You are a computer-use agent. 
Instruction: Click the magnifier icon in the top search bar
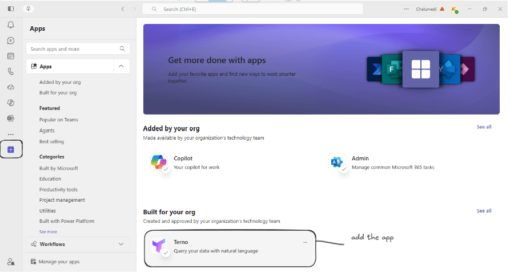154,9
